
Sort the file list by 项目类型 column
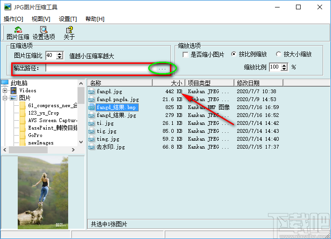pos(210,83)
